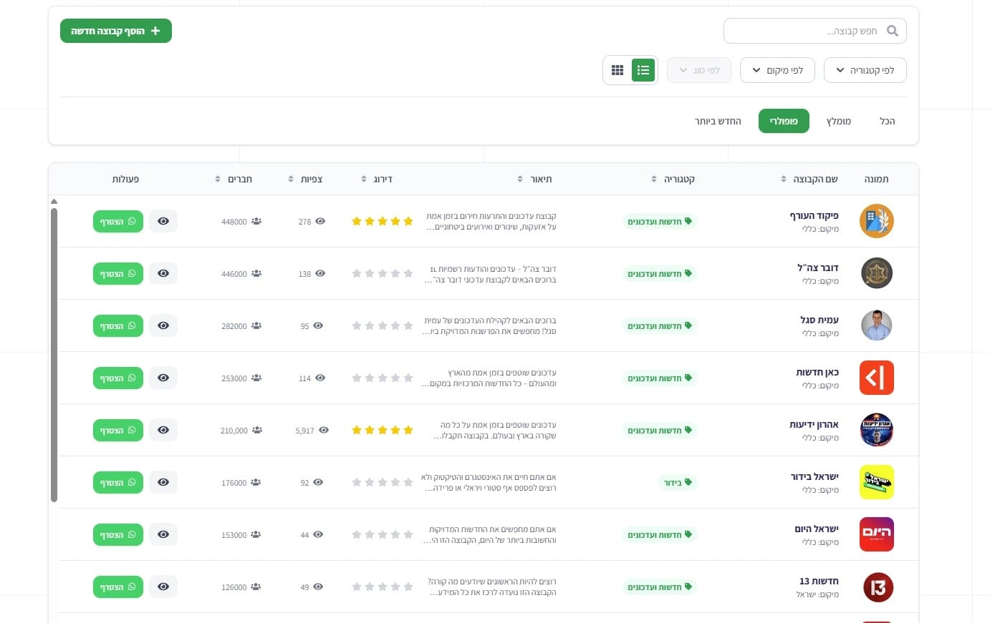The image size is (990, 623).
Task: Click the eye view button for פיקוד העורף
Action: coord(163,221)
